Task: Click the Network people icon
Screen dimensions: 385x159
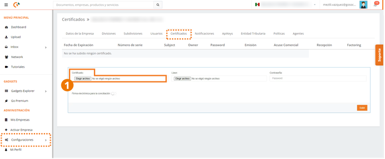Action: click(7, 57)
